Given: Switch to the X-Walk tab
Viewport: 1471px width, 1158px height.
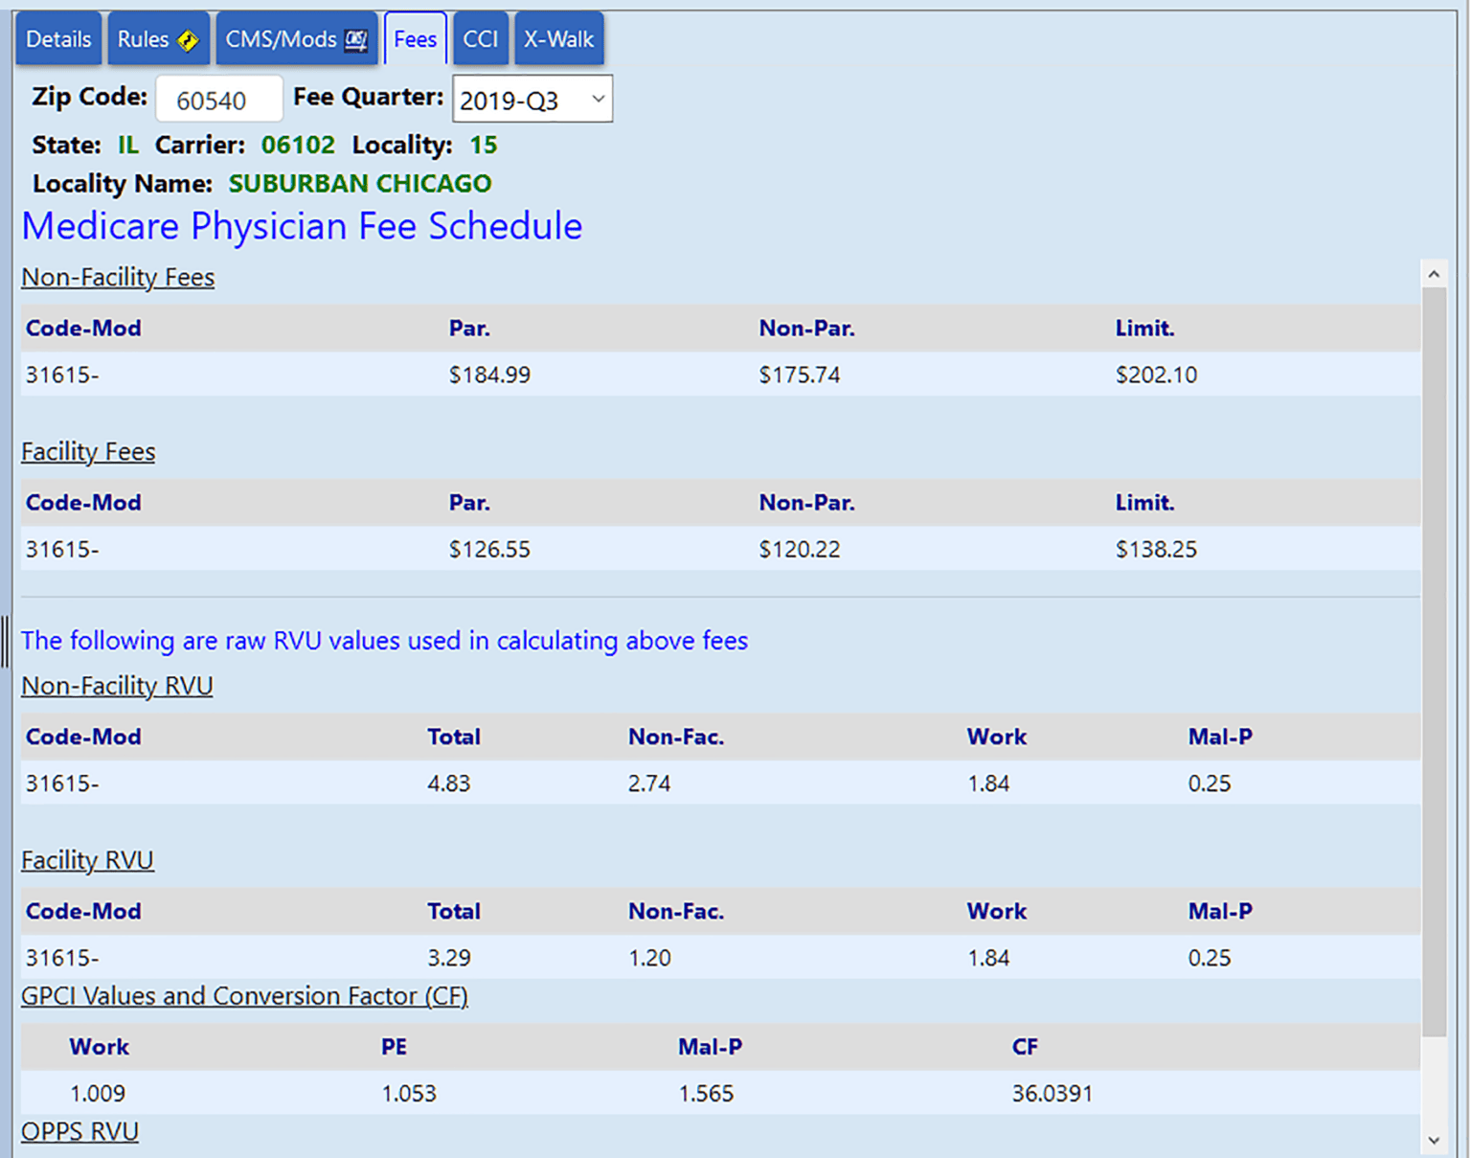Looking at the screenshot, I should [x=559, y=38].
